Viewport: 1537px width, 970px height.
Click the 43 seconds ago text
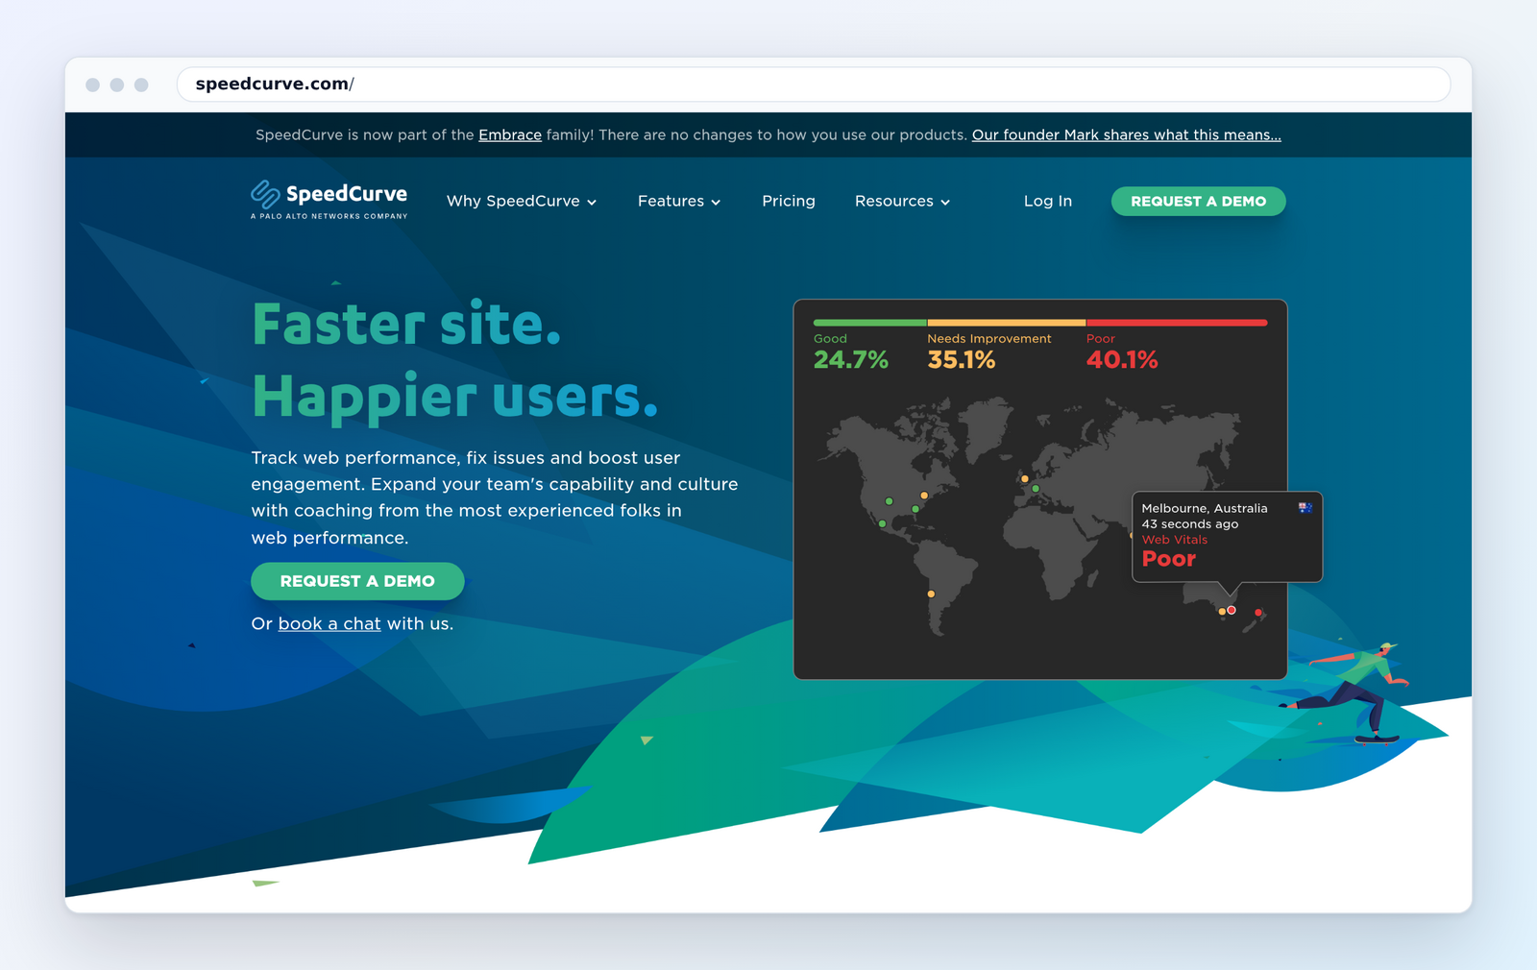(x=1190, y=524)
